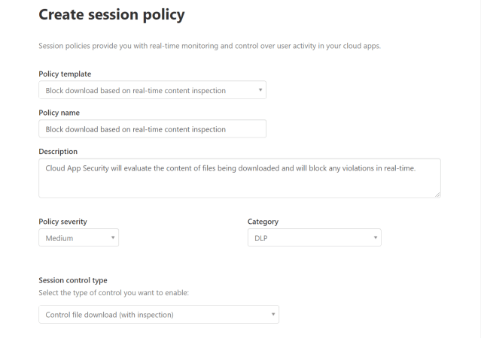Click the Category dropdown arrow
Image resolution: width=481 pixels, height=338 pixels.
click(375, 238)
